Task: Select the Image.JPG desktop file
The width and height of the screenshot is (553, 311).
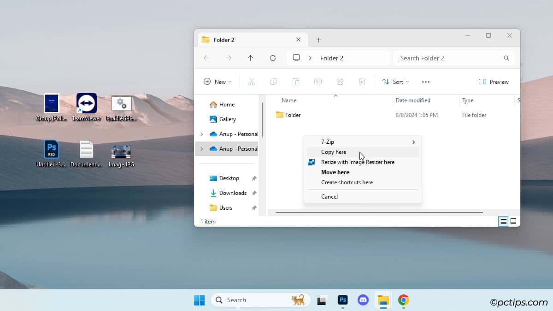Action: [x=121, y=156]
